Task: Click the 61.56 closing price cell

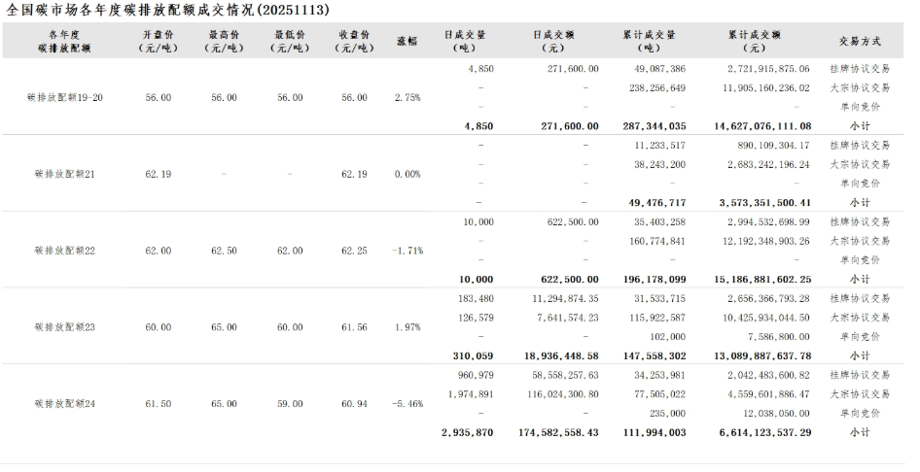Action: (x=354, y=327)
